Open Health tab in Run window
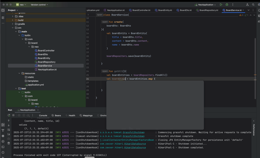This screenshot has width=260, height=158. point(70,116)
